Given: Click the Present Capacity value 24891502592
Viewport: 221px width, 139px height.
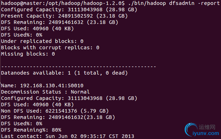Looking at the screenshot, I should 75,16.
